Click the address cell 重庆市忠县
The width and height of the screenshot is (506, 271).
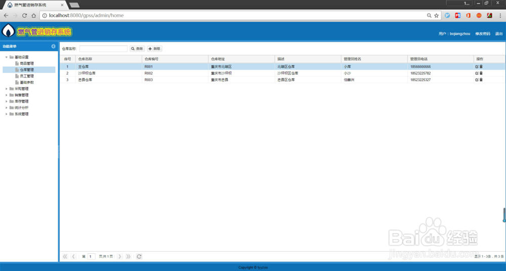click(242, 80)
